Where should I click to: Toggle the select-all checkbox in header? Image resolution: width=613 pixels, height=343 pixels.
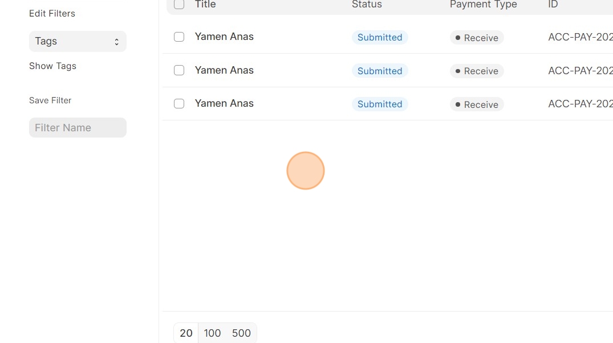179,5
